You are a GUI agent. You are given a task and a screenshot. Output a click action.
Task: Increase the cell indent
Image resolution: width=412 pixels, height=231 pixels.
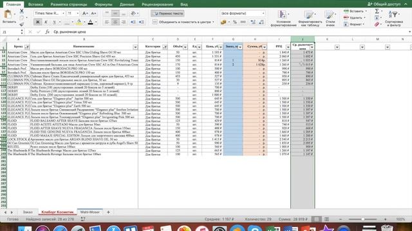tap(142, 22)
